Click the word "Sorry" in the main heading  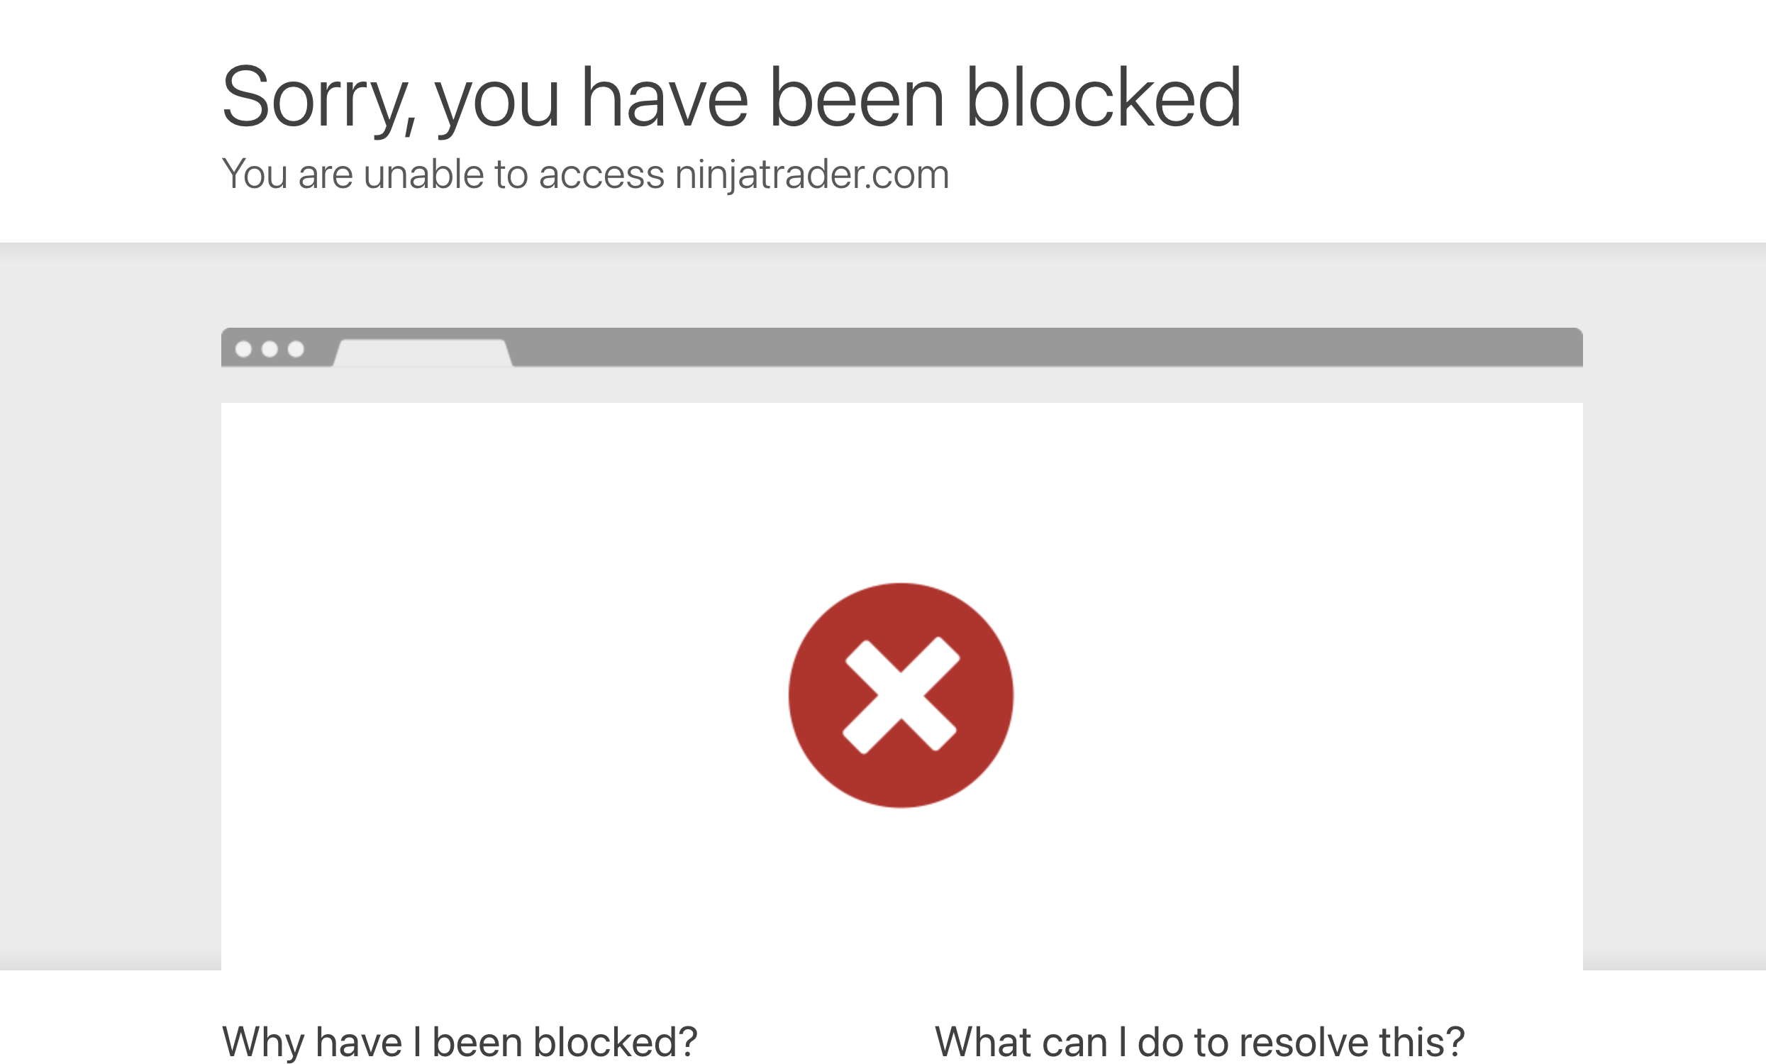[x=316, y=97]
